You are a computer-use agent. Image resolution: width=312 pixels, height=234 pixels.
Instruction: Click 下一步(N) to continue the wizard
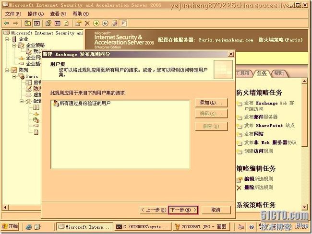(x=183, y=210)
